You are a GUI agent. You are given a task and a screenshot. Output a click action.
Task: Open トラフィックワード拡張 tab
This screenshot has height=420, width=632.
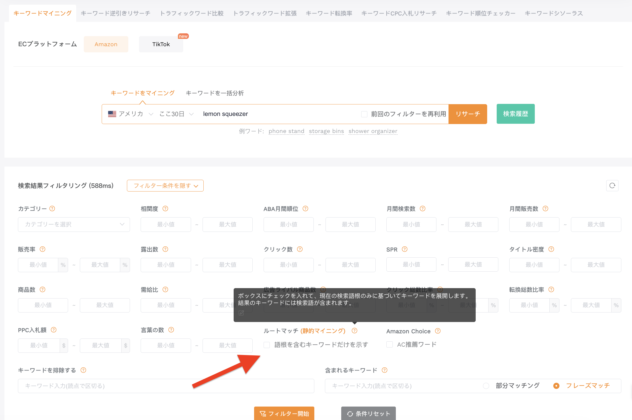[265, 13]
